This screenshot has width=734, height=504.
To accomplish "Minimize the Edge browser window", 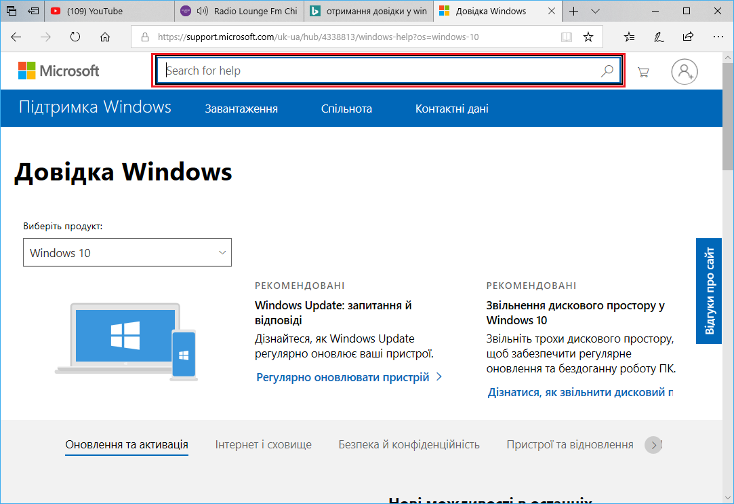I will 655,12.
